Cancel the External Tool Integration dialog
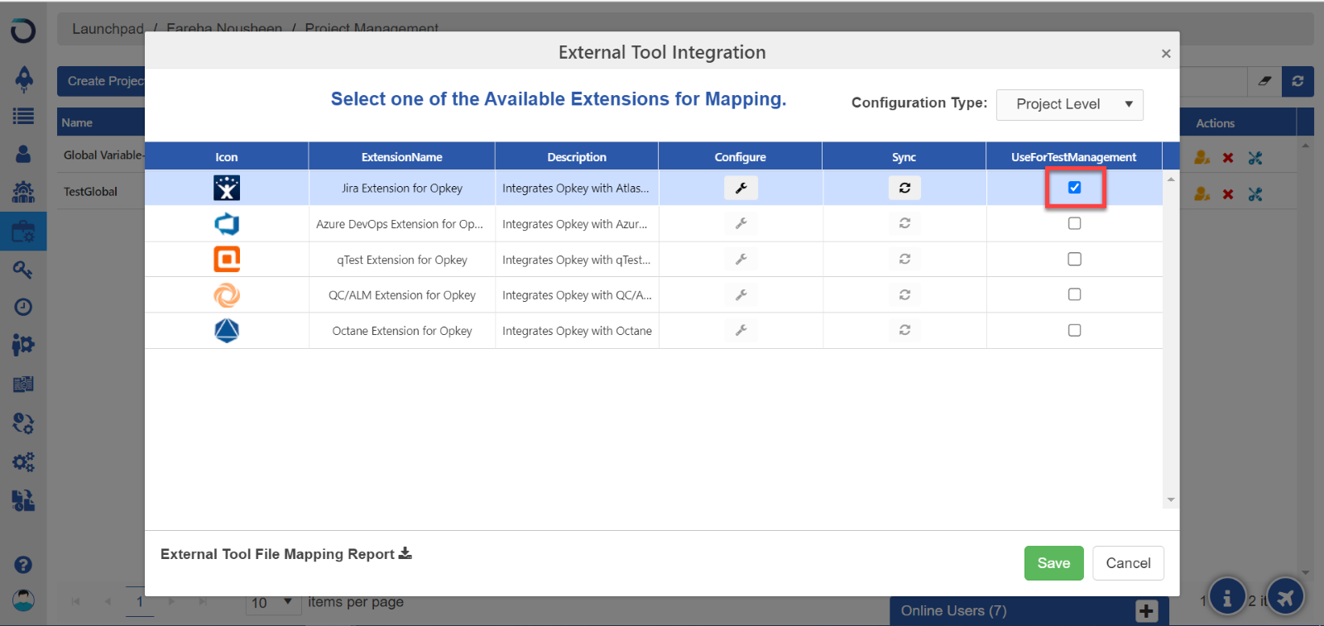The image size is (1324, 626). tap(1128, 563)
